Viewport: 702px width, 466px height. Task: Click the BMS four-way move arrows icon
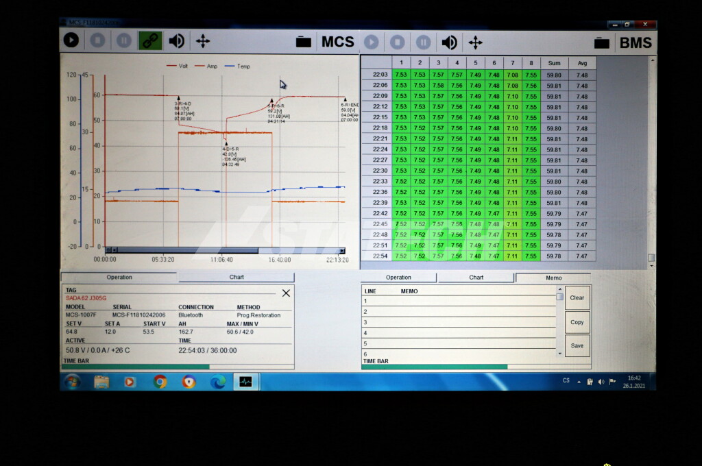pos(475,42)
